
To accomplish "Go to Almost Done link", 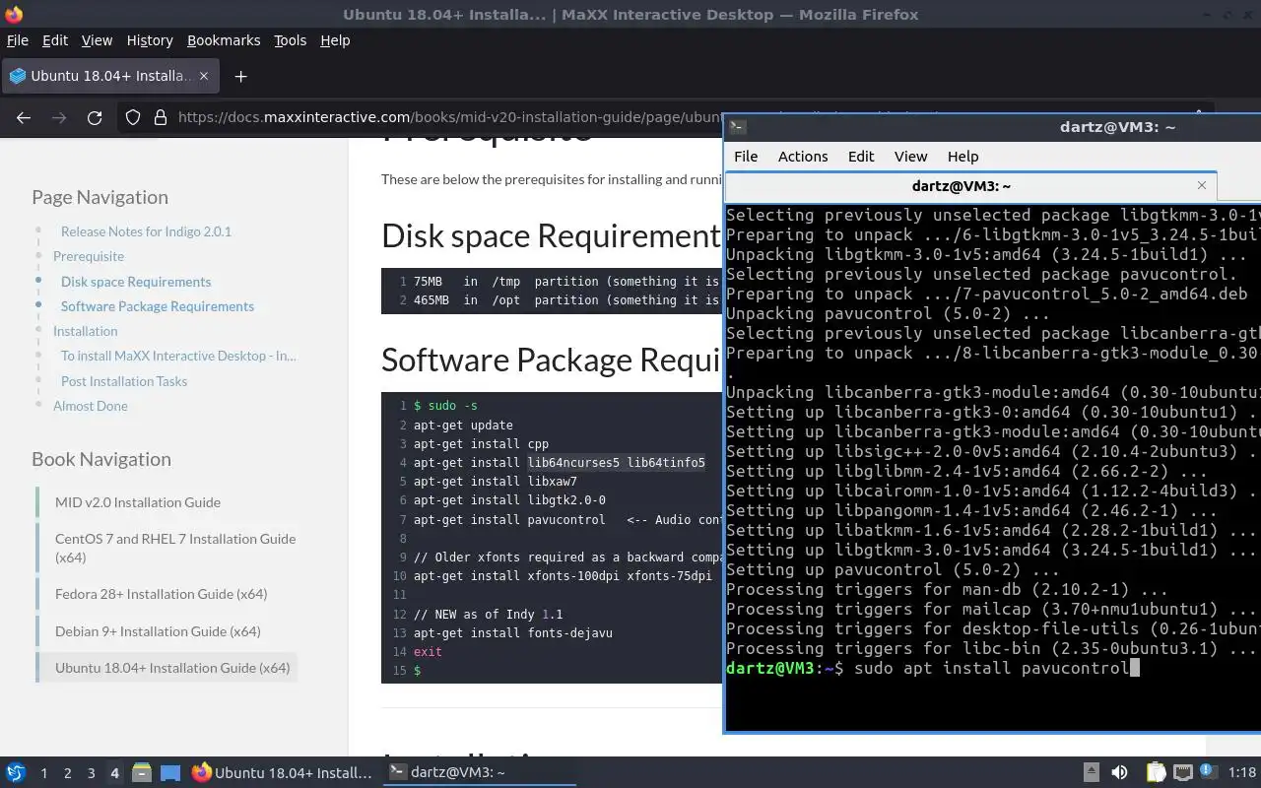I will pyautogui.click(x=90, y=406).
